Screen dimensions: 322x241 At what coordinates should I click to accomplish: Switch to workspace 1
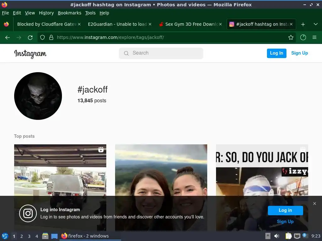(14, 236)
